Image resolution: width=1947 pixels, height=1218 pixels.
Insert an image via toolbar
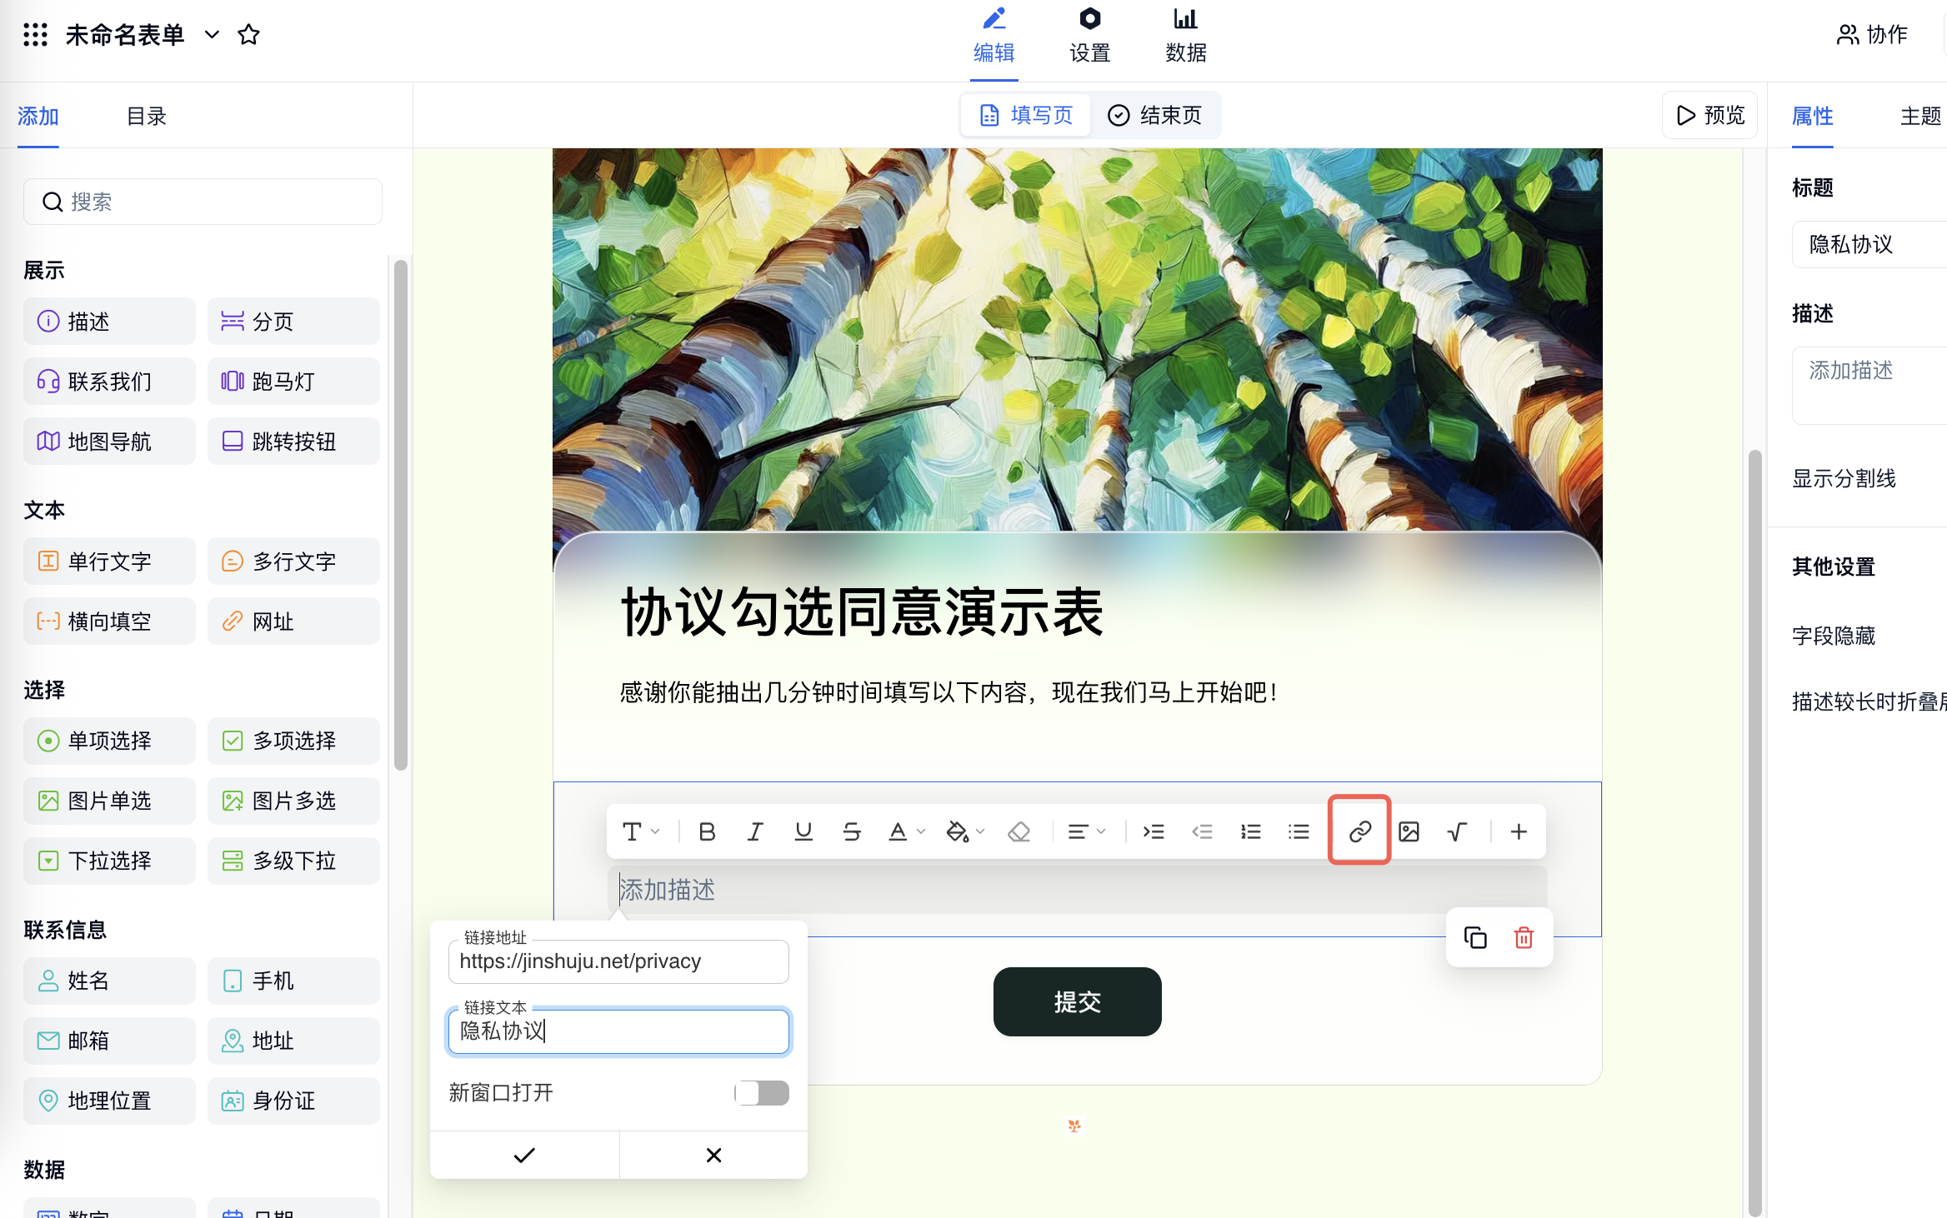tap(1409, 831)
